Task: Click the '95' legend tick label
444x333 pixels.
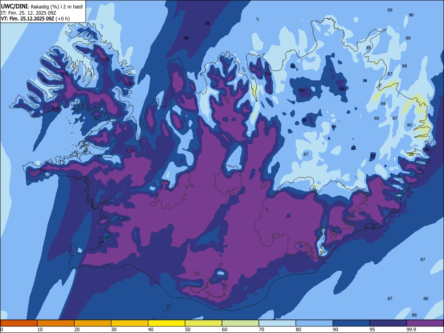Action: 372,329
